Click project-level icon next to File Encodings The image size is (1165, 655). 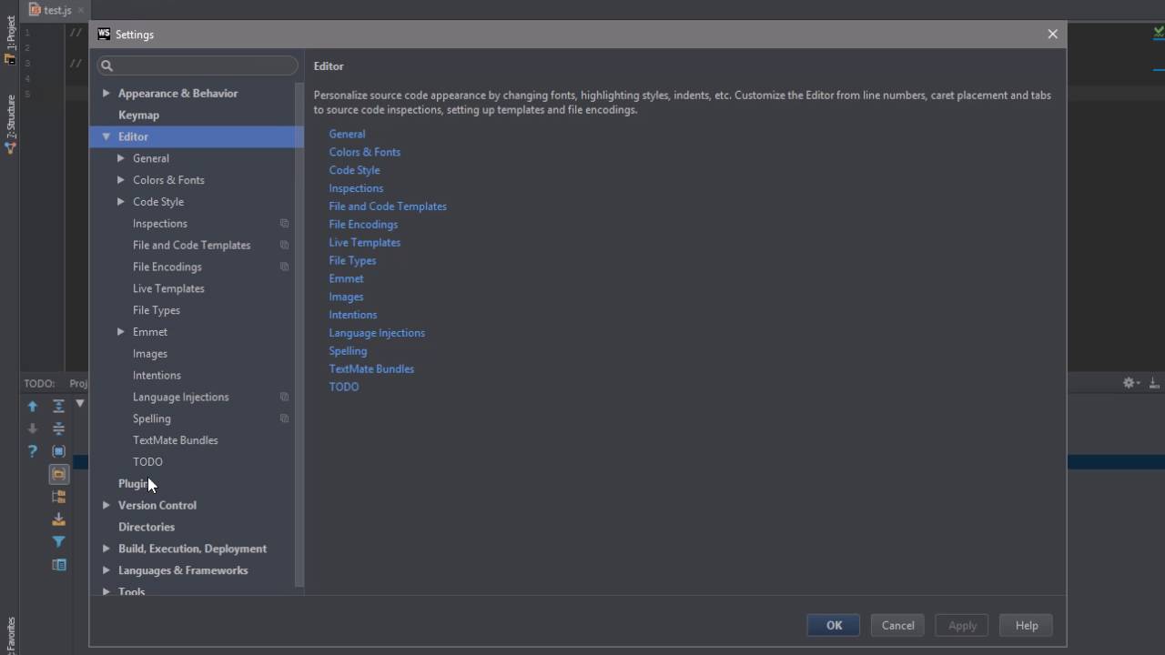click(284, 267)
